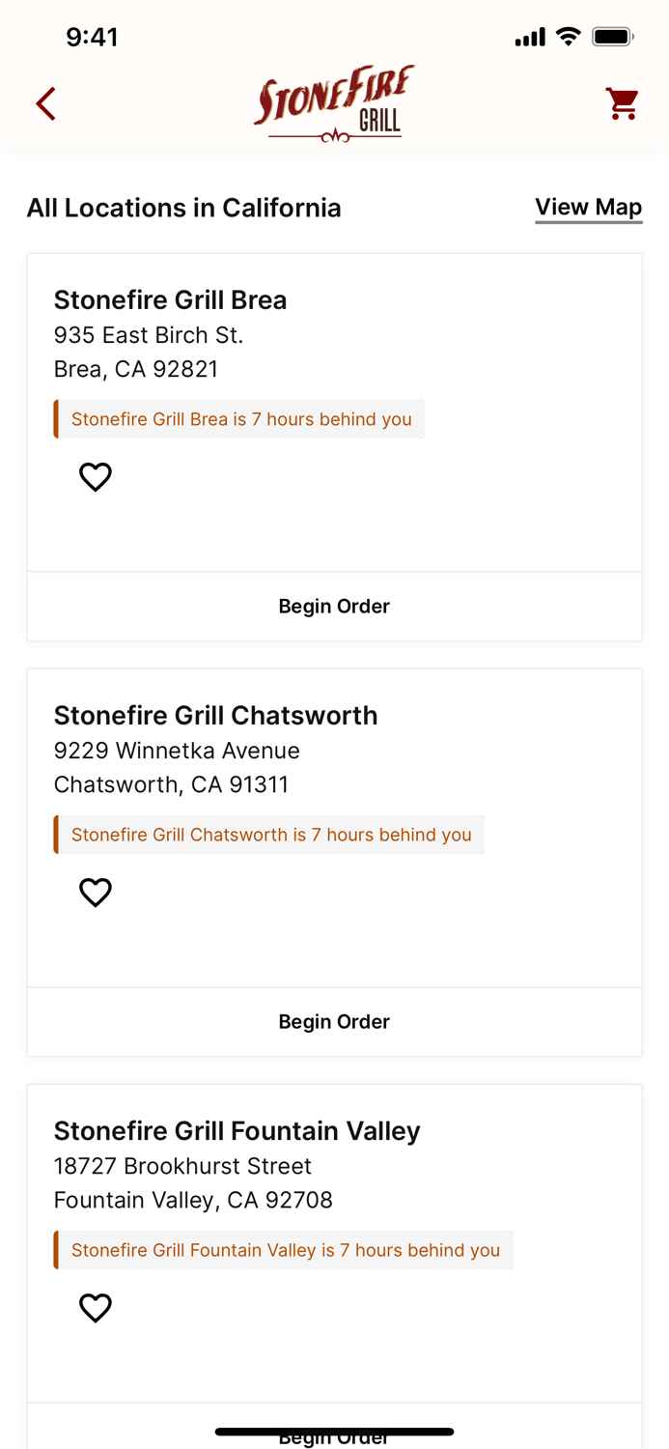Favorite the Stonefire Grill Brea location
Image resolution: width=669 pixels, height=1449 pixels.
coord(96,476)
